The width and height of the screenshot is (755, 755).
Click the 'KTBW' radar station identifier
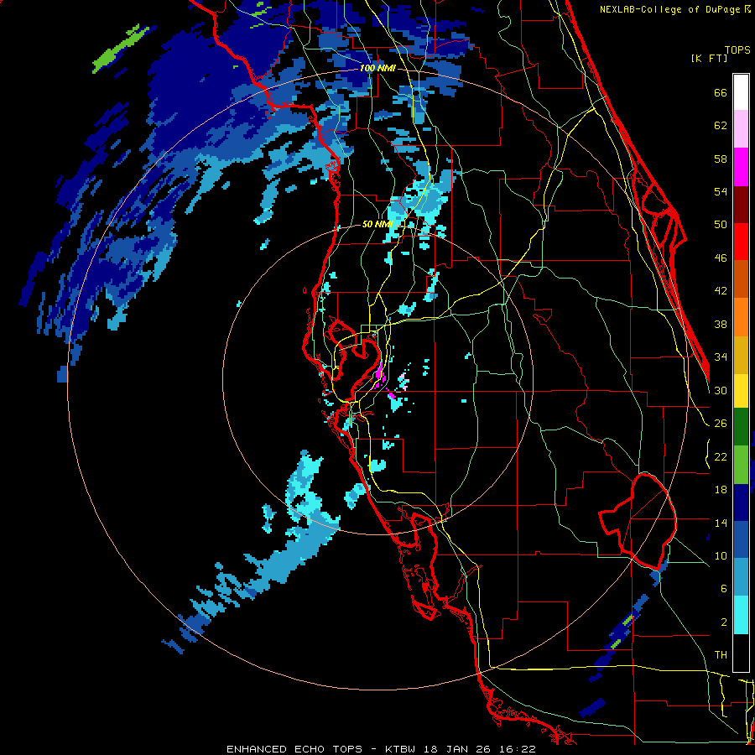point(399,749)
